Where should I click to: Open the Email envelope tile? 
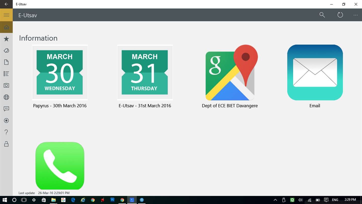tap(315, 72)
